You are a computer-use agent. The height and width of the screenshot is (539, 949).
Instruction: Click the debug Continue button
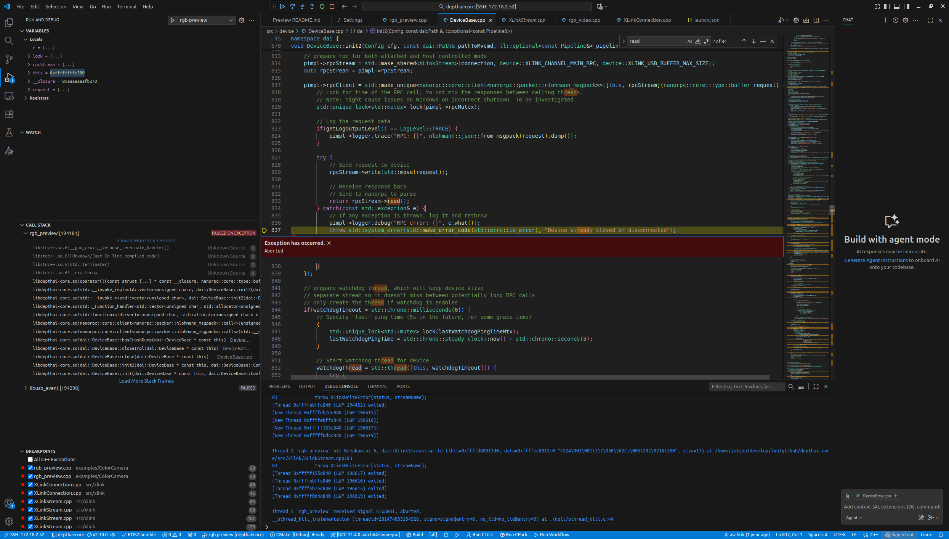[x=282, y=6]
